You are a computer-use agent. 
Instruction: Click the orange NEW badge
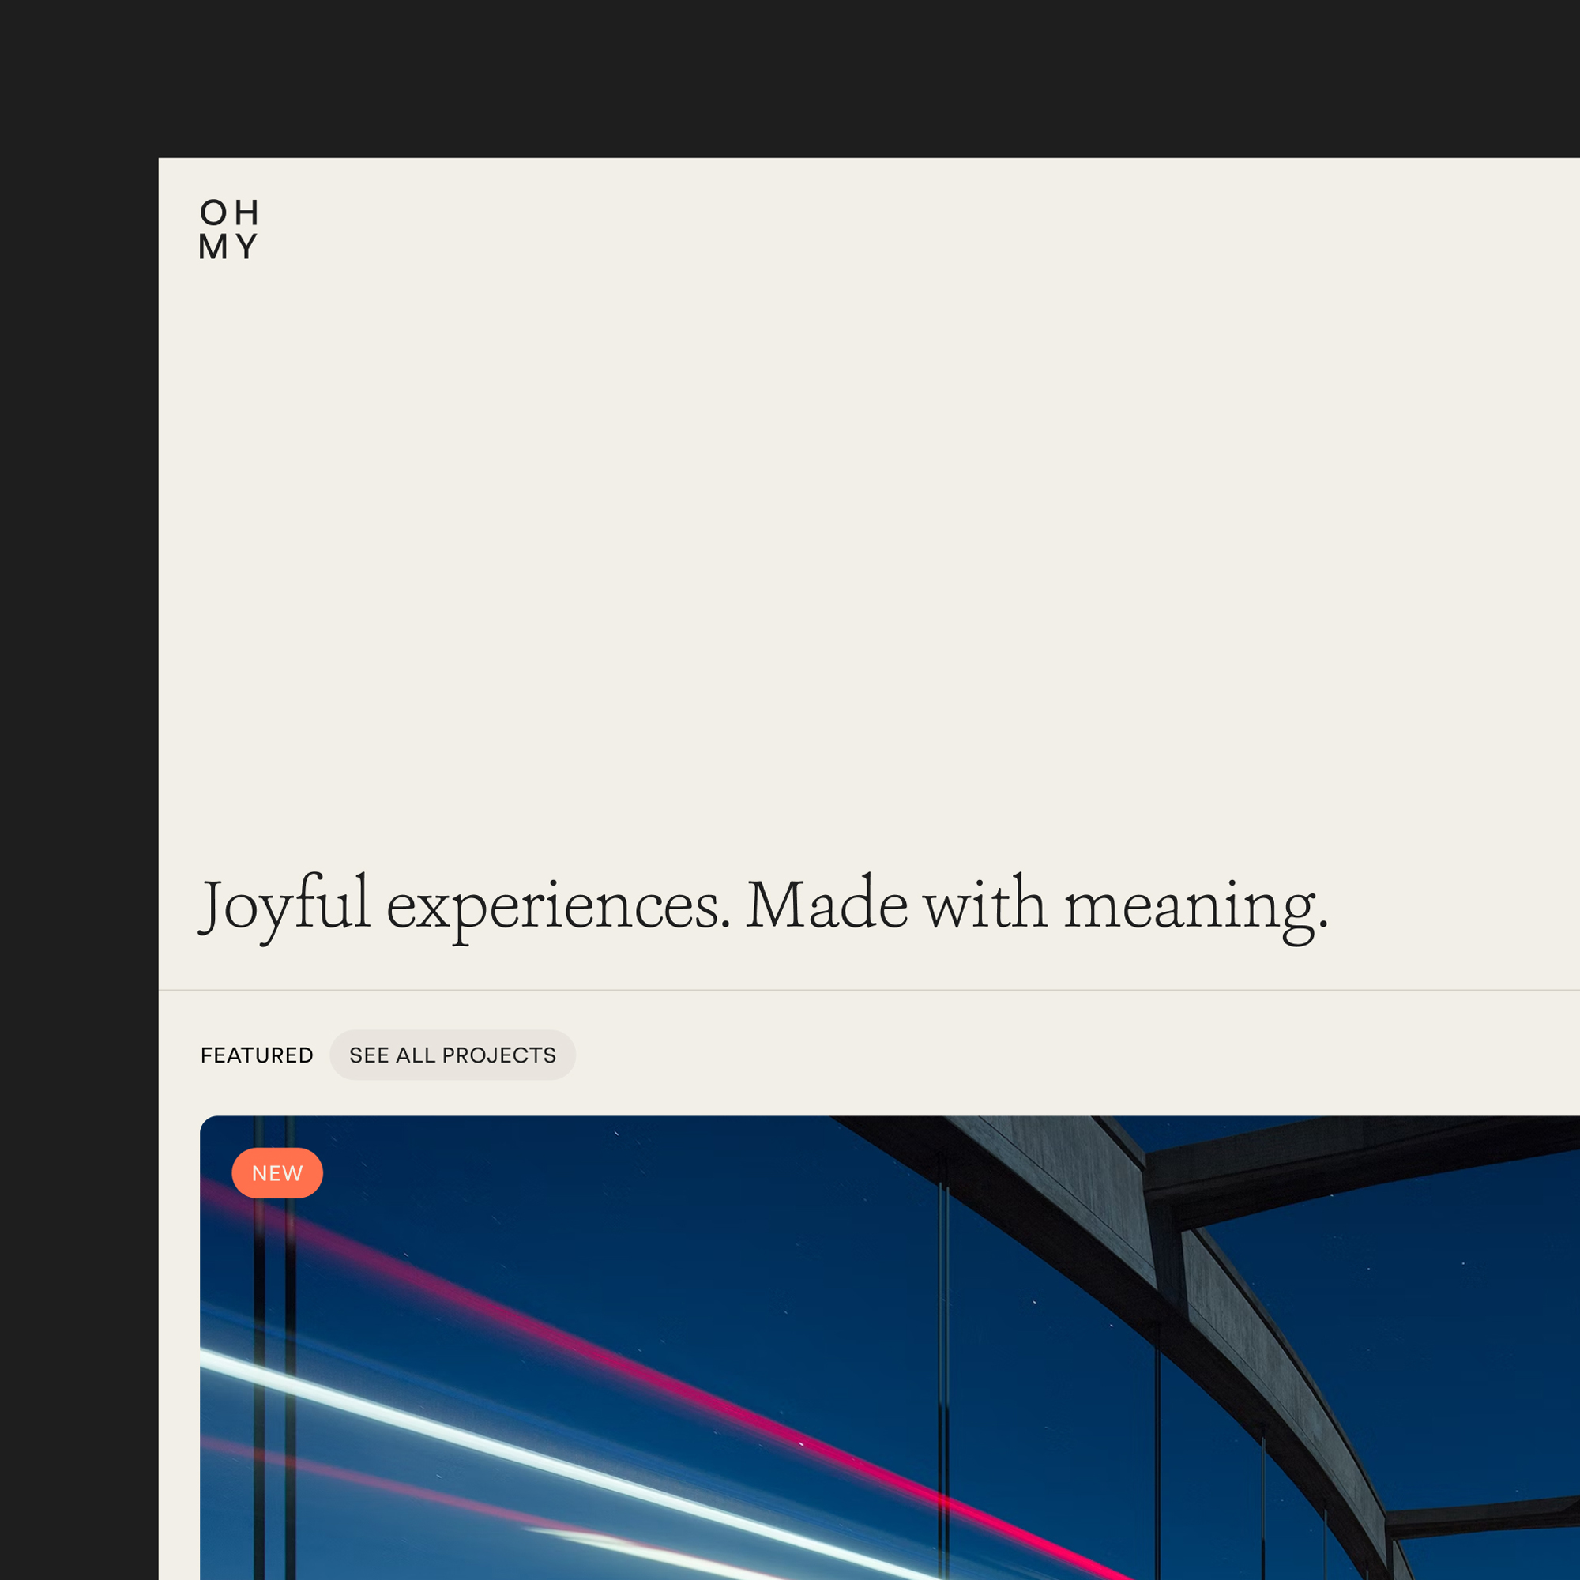[277, 1174]
